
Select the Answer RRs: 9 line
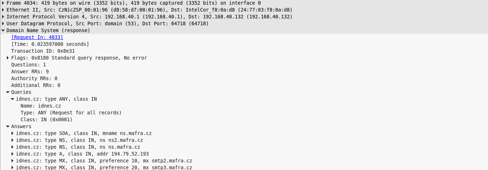[x=30, y=71]
